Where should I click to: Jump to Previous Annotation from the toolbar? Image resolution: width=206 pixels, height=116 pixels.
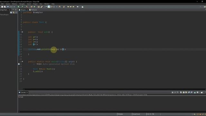click(x=64, y=7)
